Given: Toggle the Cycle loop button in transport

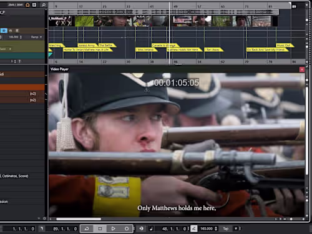Looking at the screenshot, I should coord(87,228).
